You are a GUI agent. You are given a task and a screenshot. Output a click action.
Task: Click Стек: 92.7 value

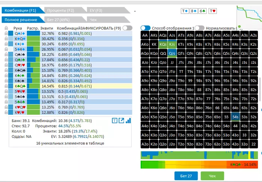tap(21, 126)
